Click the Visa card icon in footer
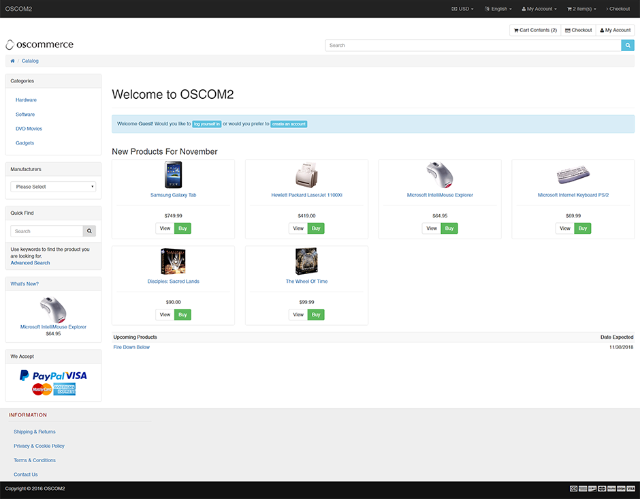Viewport: 640px width, 499px height. coord(631,488)
